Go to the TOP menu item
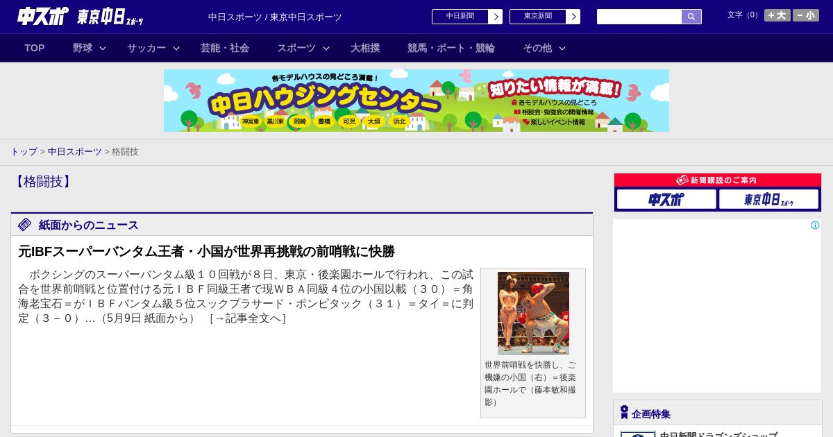 (x=35, y=48)
